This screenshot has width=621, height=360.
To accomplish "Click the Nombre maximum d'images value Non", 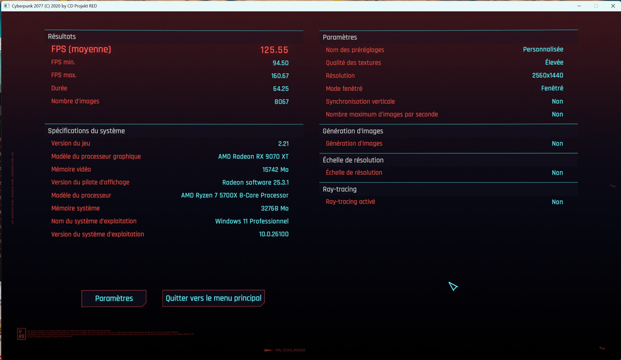I will (x=557, y=115).
